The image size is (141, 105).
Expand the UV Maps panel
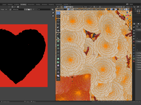click(x=138, y=53)
